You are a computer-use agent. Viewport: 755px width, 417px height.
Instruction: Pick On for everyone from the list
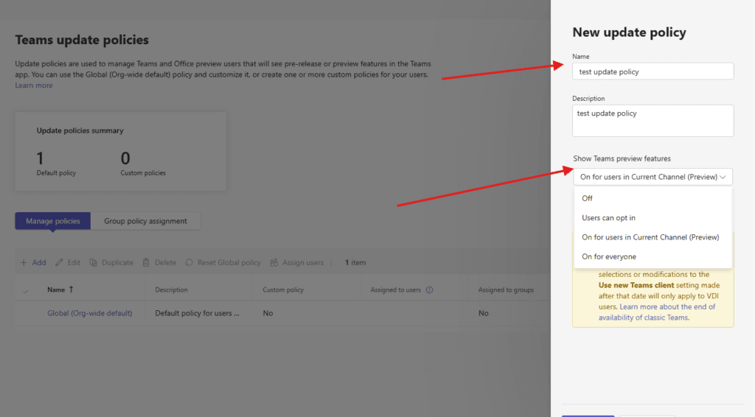coord(608,256)
